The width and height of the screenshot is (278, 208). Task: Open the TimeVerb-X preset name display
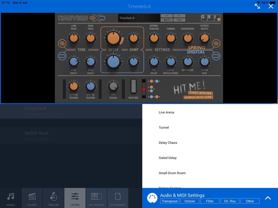tap(139, 18)
